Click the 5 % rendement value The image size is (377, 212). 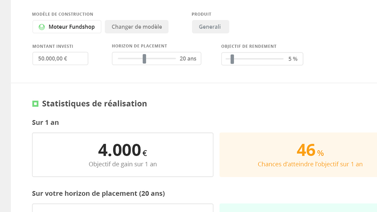pyautogui.click(x=293, y=59)
